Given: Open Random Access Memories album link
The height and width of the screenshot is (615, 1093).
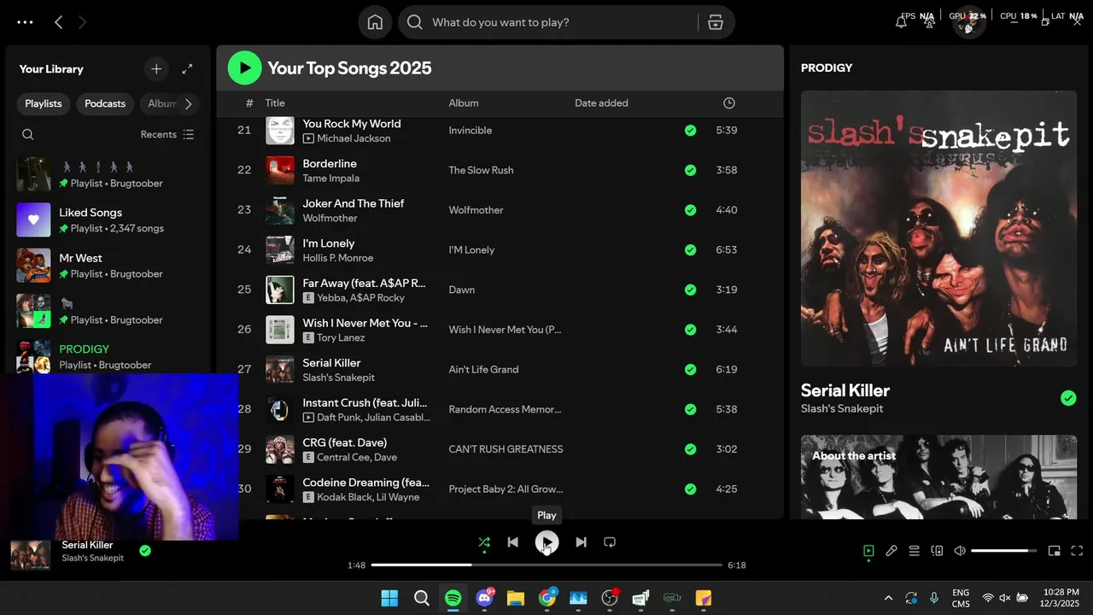Looking at the screenshot, I should pyautogui.click(x=505, y=409).
